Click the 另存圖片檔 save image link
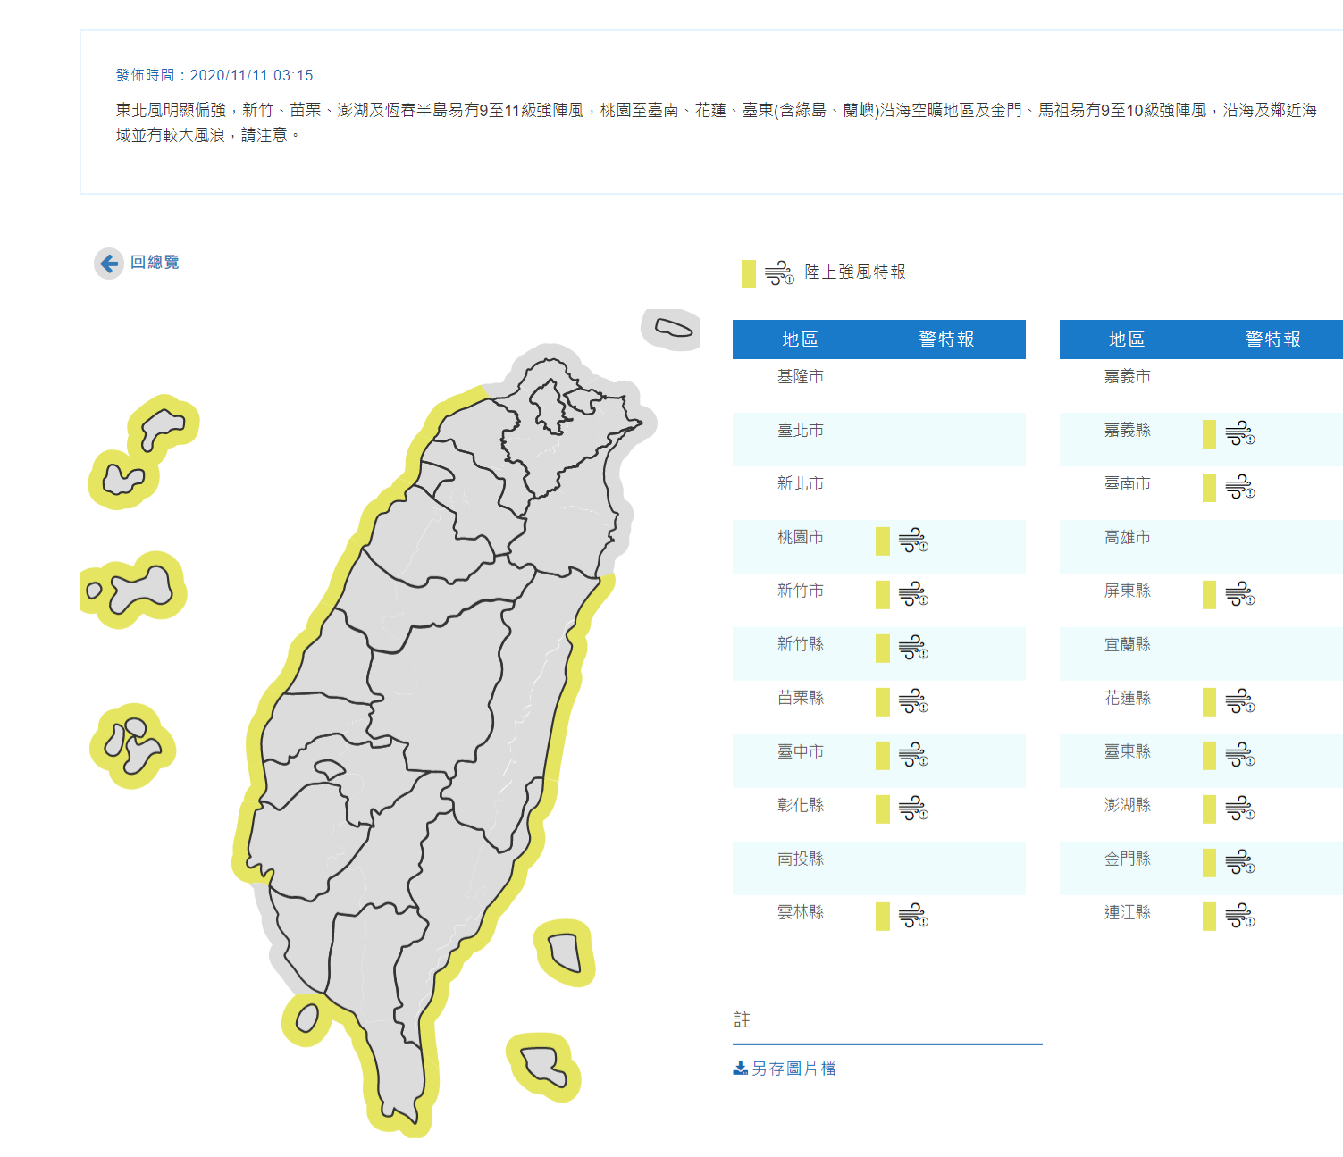This screenshot has height=1157, width=1343. [x=785, y=1069]
